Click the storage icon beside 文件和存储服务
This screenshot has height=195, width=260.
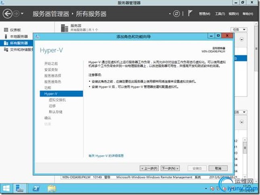pyautogui.click(x=6, y=50)
